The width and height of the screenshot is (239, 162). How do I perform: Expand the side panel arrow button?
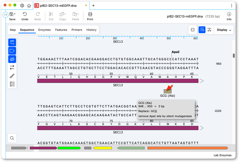pyautogui.click(x=6, y=15)
